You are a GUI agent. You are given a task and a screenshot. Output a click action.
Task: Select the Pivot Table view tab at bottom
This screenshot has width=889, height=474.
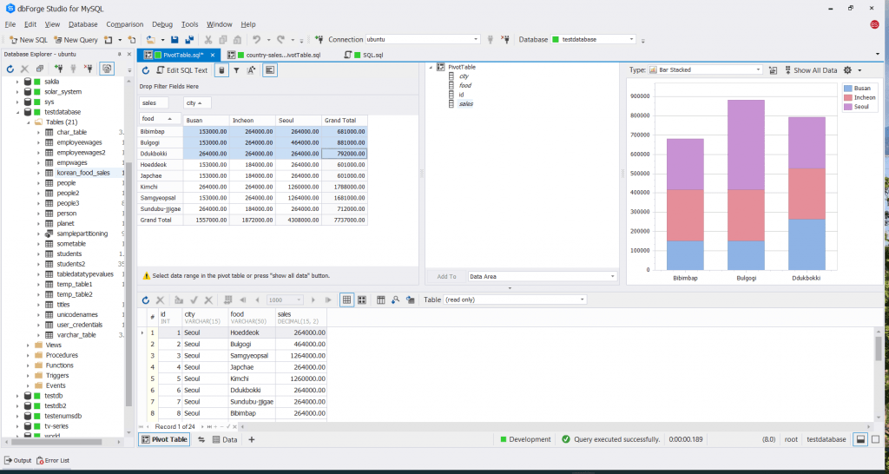click(164, 439)
